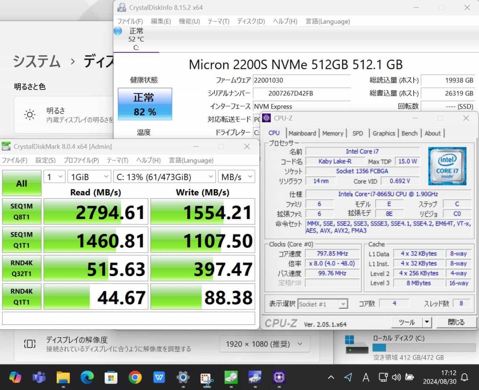Open network status tray icon
The width and height of the screenshot is (479, 390).
pos(383,377)
